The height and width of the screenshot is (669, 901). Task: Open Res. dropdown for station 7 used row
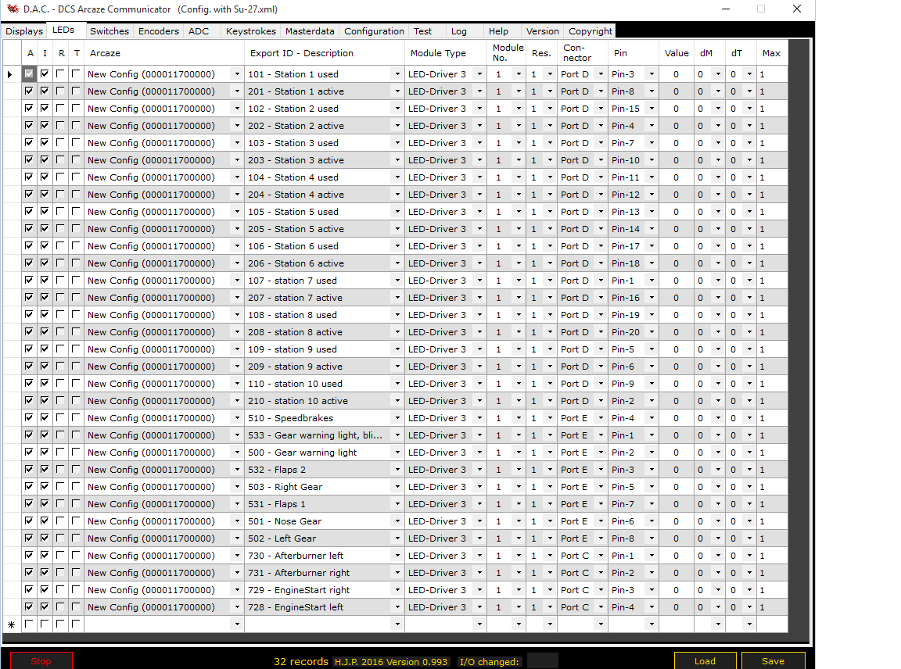[550, 281]
